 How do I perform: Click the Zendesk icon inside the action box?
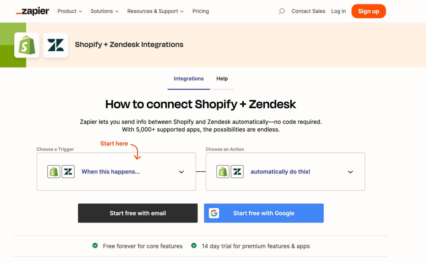point(237,171)
